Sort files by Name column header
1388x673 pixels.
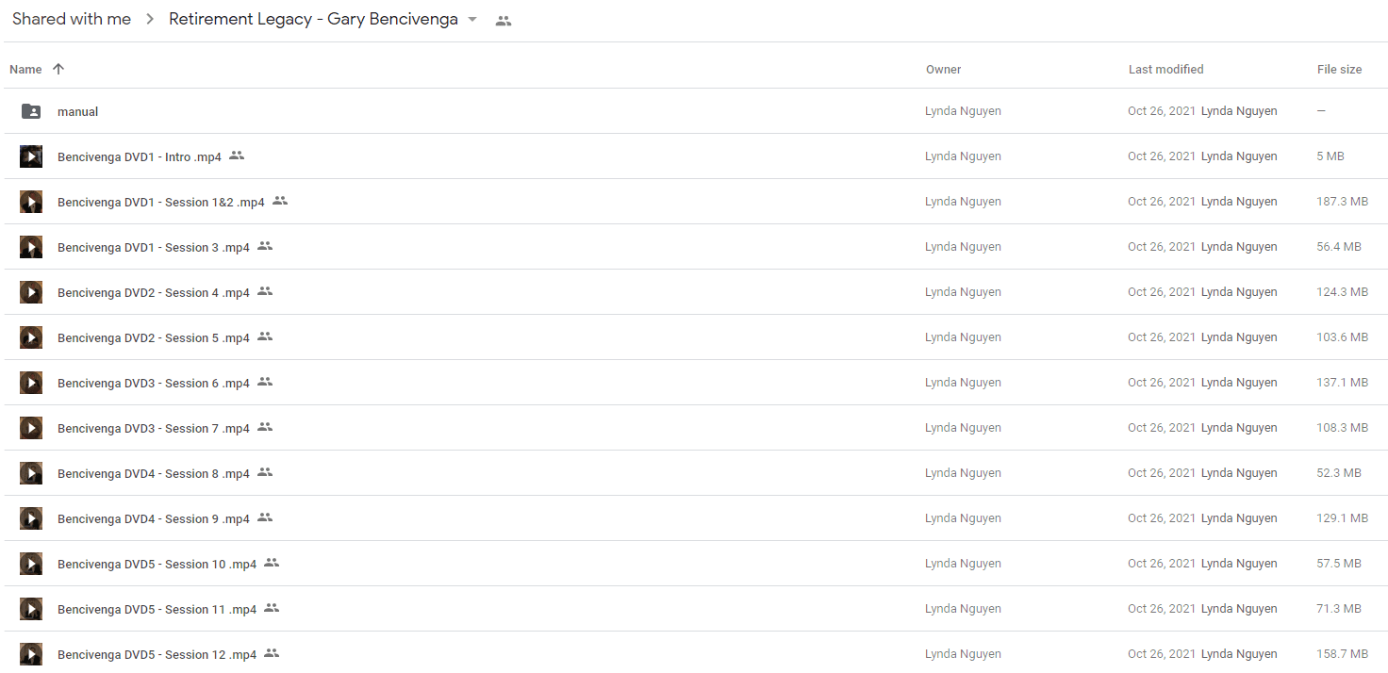[25, 69]
